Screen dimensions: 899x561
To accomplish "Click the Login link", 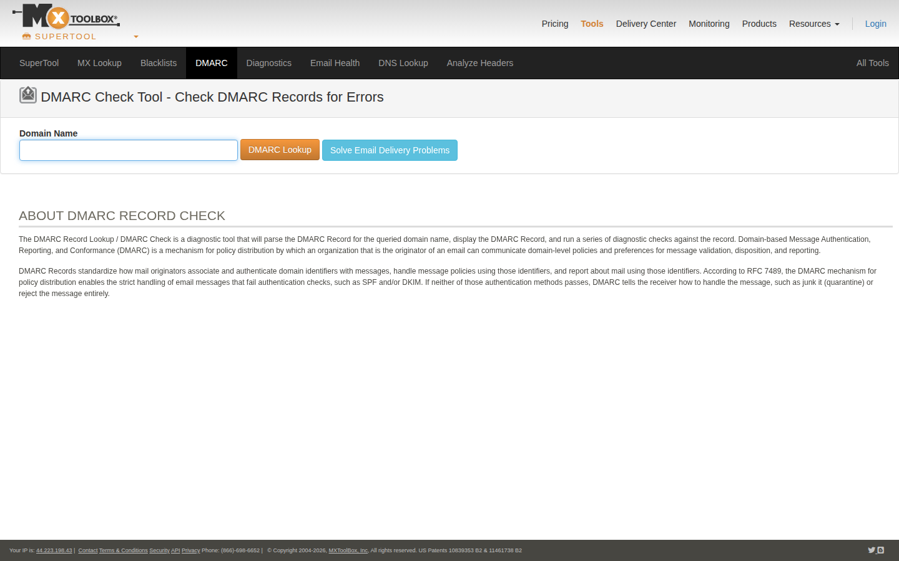I will click(876, 24).
